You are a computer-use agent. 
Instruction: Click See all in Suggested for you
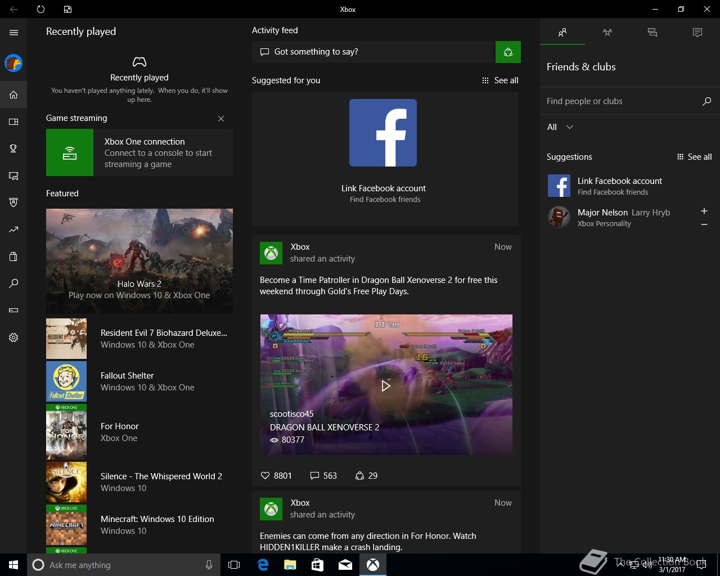pyautogui.click(x=500, y=80)
